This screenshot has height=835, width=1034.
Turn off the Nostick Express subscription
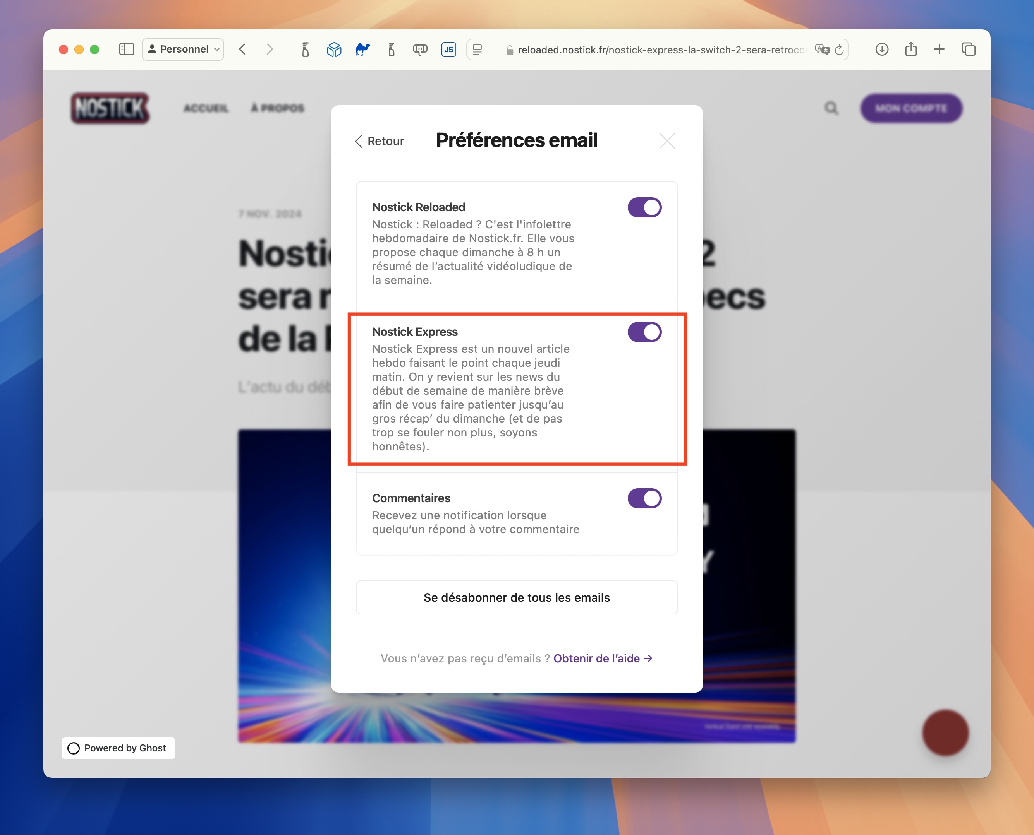[x=644, y=331]
